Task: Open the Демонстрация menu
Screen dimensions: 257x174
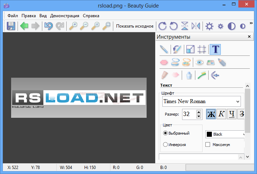Action: [x=65, y=16]
